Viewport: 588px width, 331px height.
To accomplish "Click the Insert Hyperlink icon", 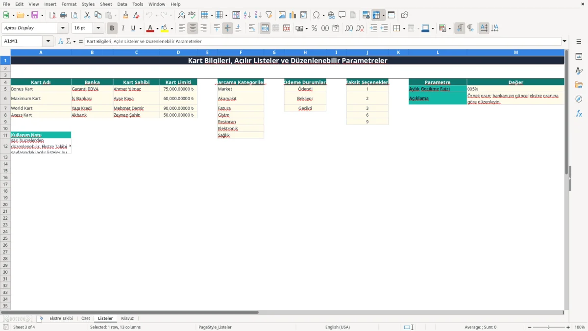I will coord(331,15).
